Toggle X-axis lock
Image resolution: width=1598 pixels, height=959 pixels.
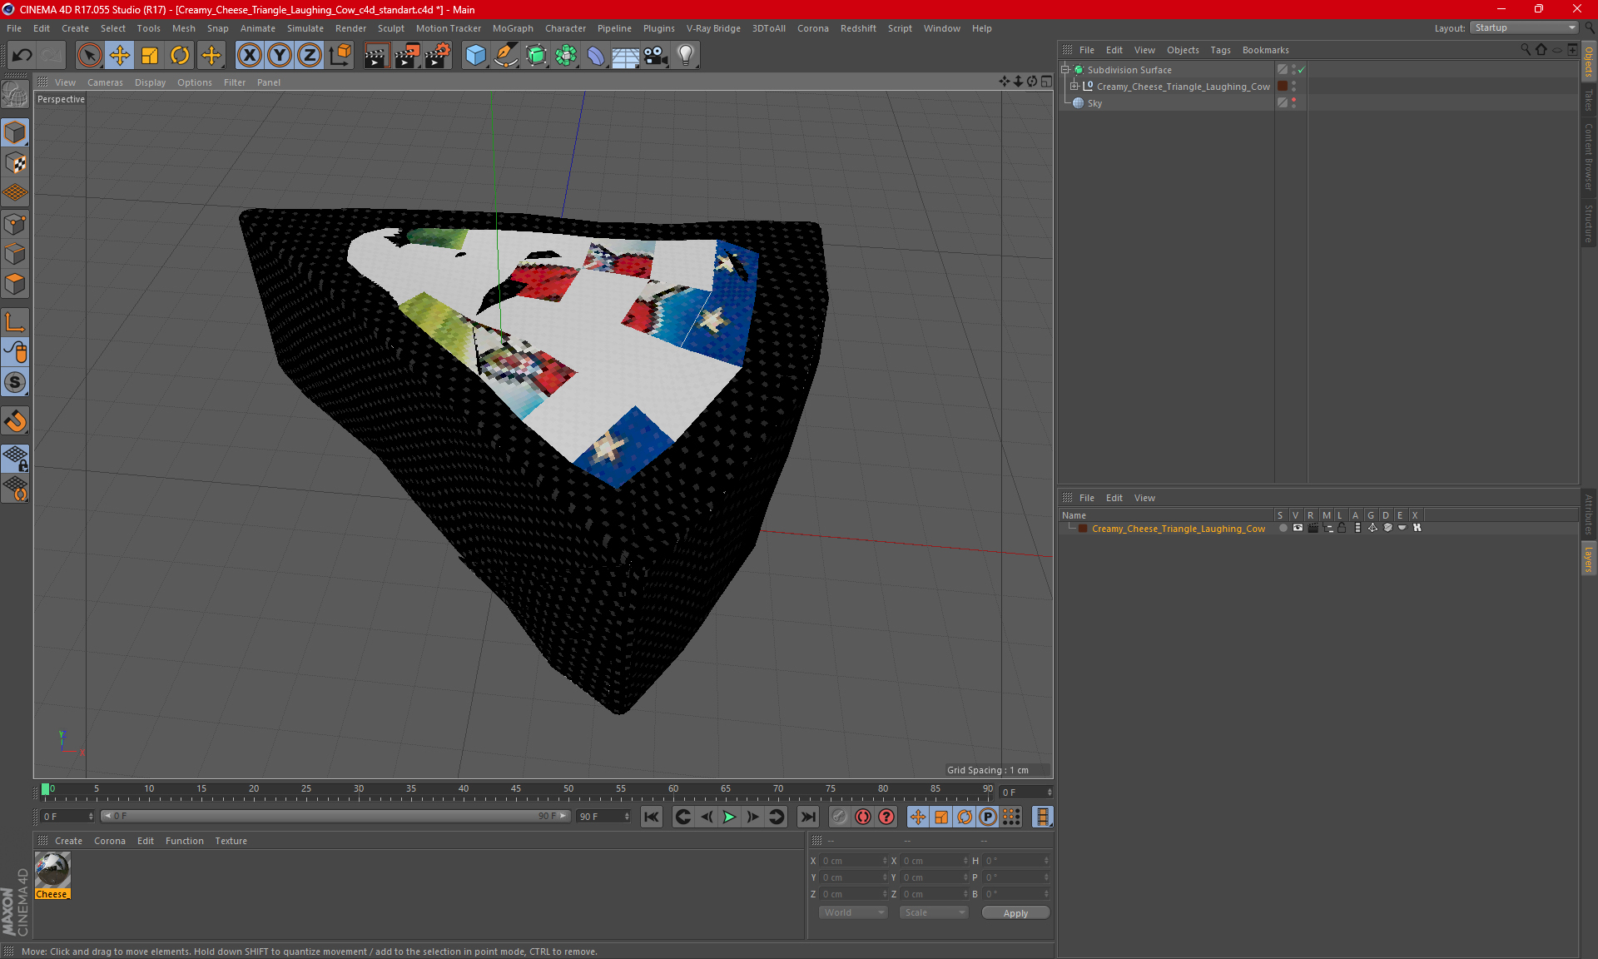tap(249, 56)
